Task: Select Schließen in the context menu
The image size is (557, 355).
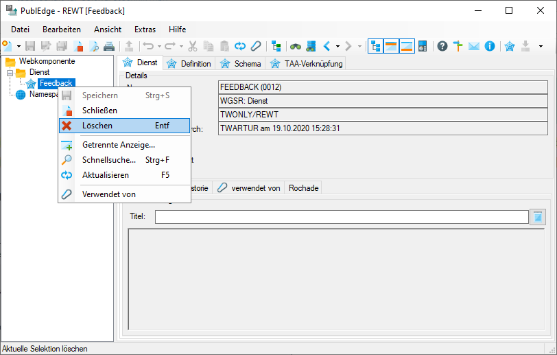Action: (99, 111)
